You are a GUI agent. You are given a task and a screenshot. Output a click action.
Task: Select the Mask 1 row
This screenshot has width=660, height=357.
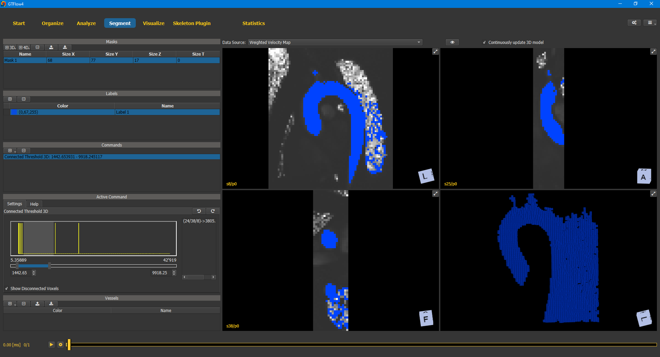[x=112, y=60]
